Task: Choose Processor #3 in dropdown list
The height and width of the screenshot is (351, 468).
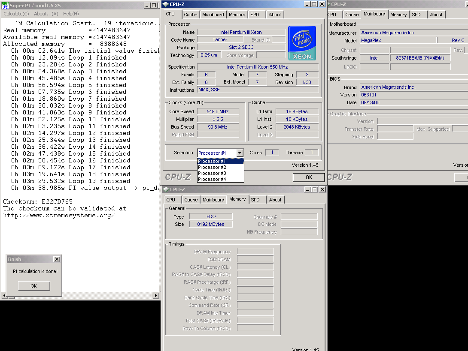Action: 221,173
